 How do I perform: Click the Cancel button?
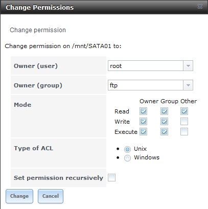coord(51,196)
